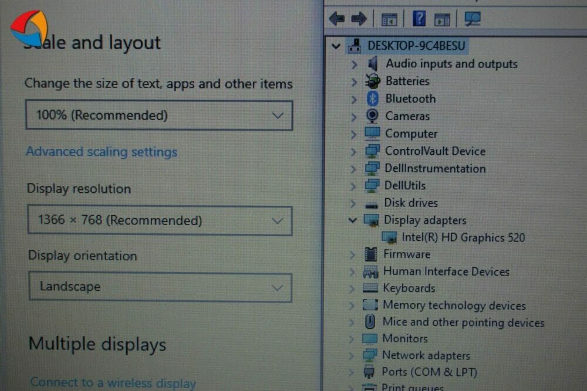Image resolution: width=587 pixels, height=391 pixels.
Task: Click the Back arrow in Device Manager toolbar
Action: (336, 18)
